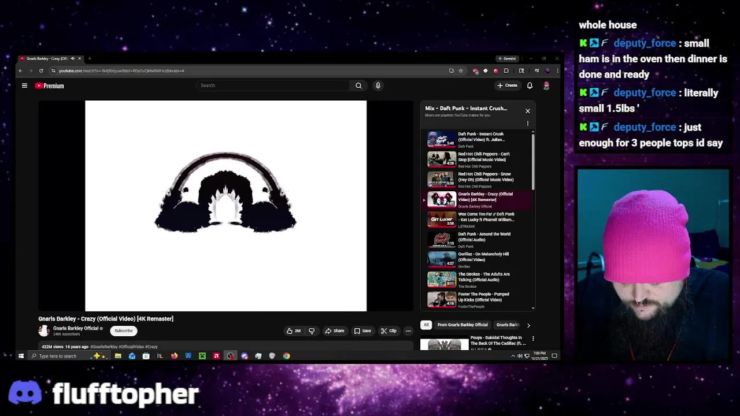740x416 pixels.
Task: Play Gorillaz On Melancholy Hill
Action: 478,259
